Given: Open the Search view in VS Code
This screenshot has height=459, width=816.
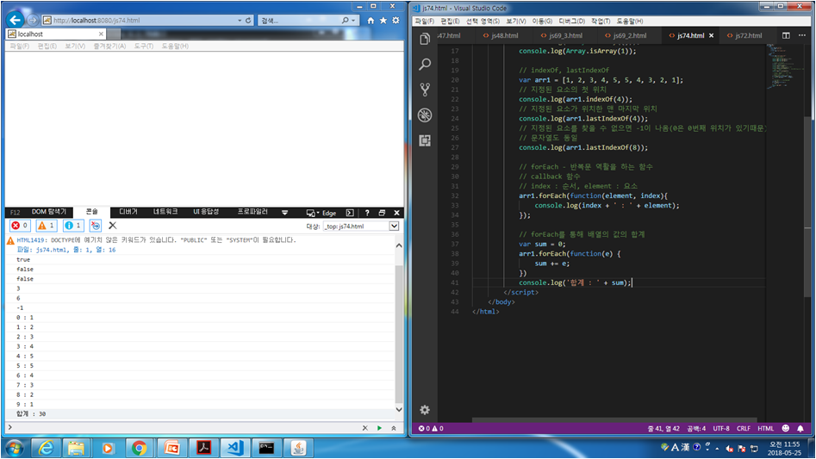Looking at the screenshot, I should click(x=425, y=65).
